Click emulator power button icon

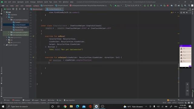[181, 12]
